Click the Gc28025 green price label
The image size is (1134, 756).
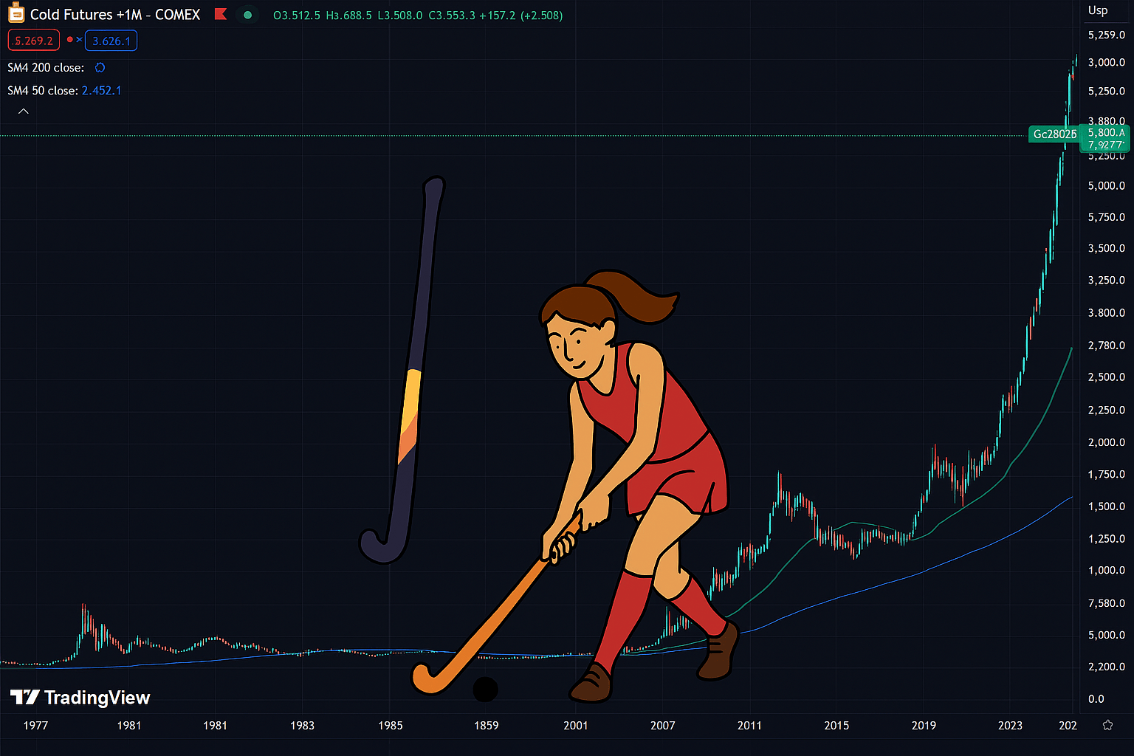(x=1054, y=134)
